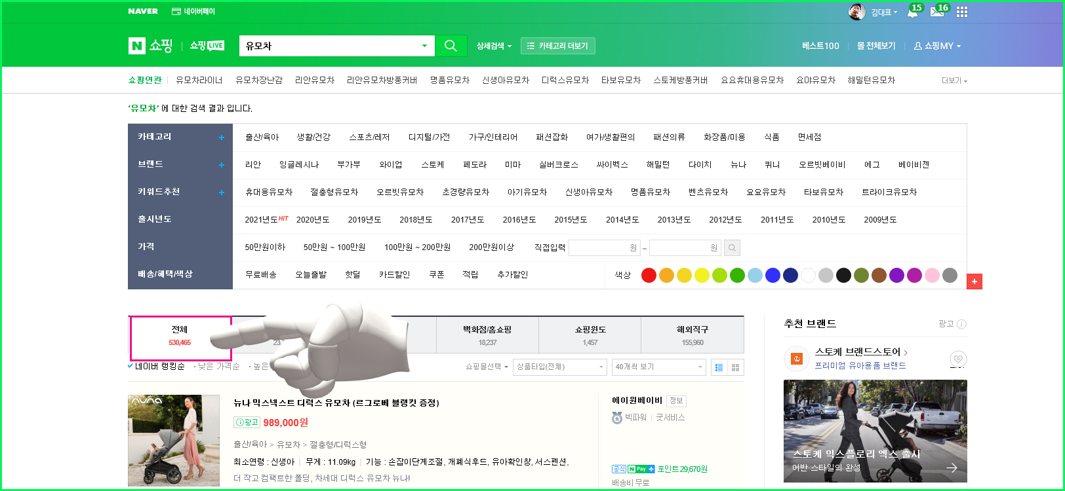Viewport: 1065px width, 491px height.
Task: Expand 더보기 related keywords
Action: (954, 81)
